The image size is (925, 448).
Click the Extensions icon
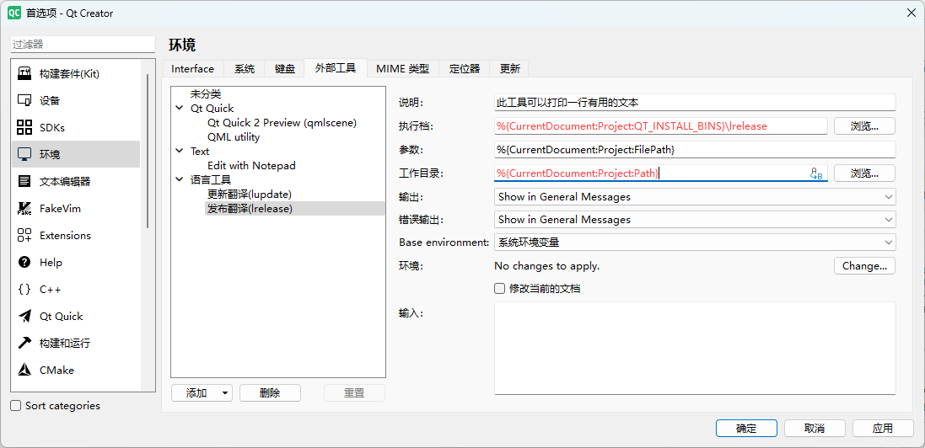coord(24,235)
